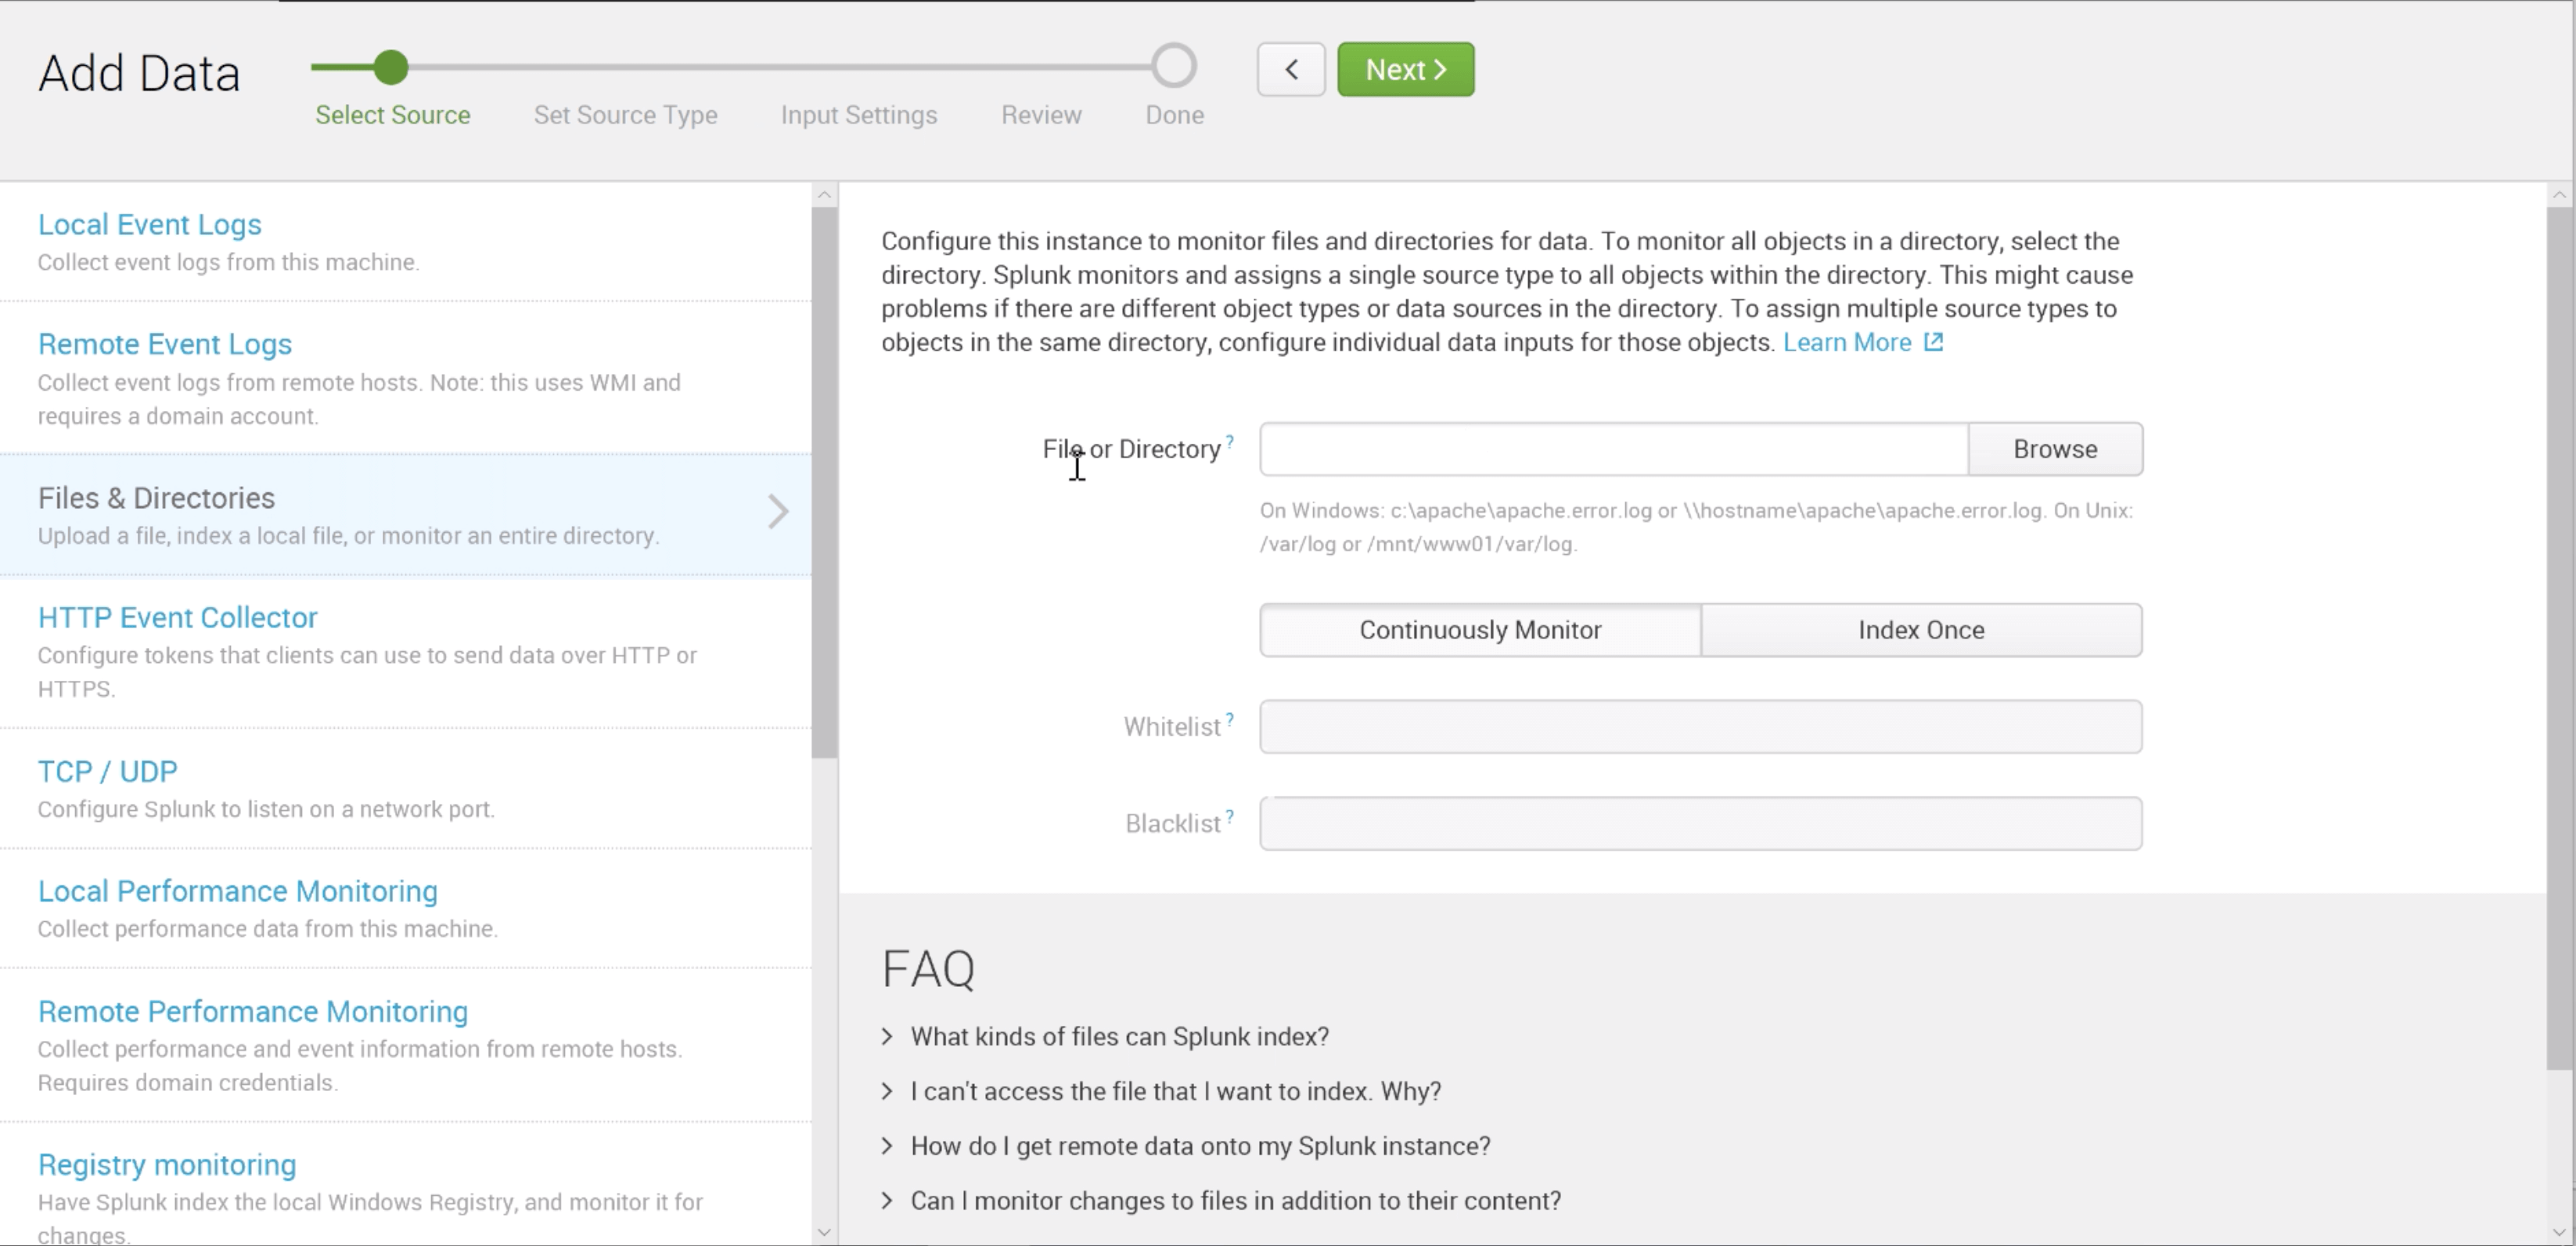Image resolution: width=2576 pixels, height=1246 pixels.
Task: Select the HTTP Event Collector source
Action: 176,617
